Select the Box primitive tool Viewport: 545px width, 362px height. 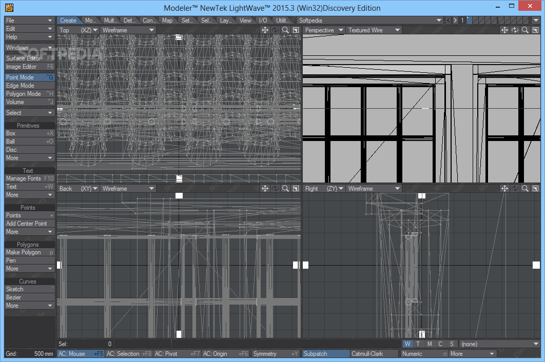click(30, 133)
